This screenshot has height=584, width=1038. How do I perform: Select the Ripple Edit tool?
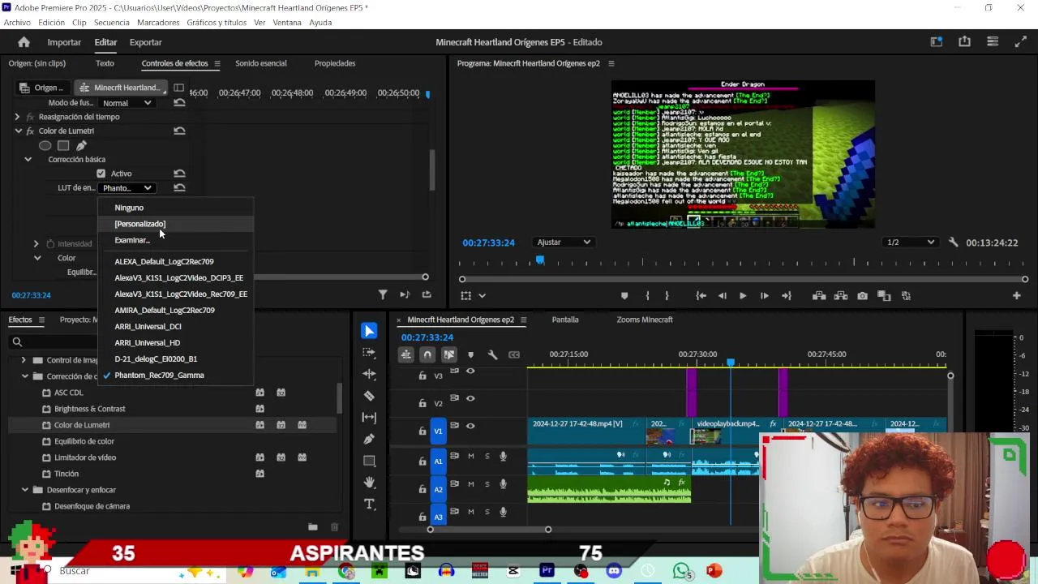369,374
